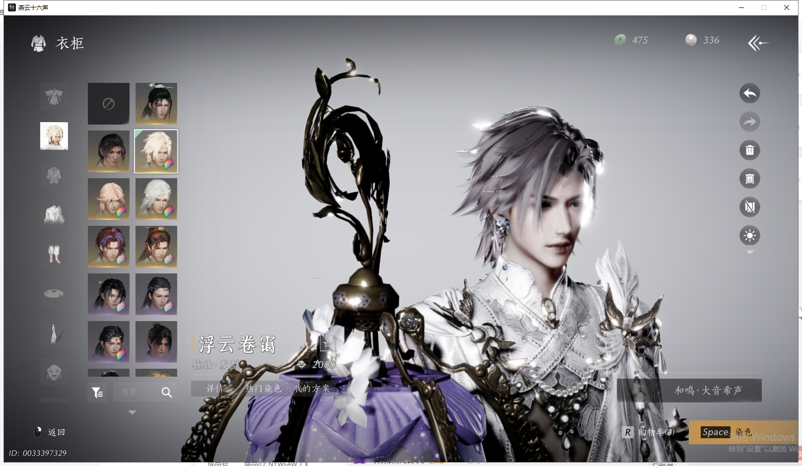The height and width of the screenshot is (466, 802).
Task: Click the undo arrow icon
Action: tap(749, 93)
